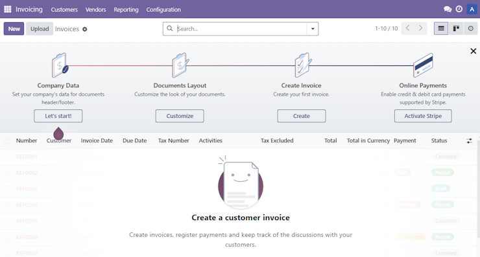Sort by the Invoice Date column
Image resolution: width=480 pixels, height=257 pixels.
click(x=97, y=140)
